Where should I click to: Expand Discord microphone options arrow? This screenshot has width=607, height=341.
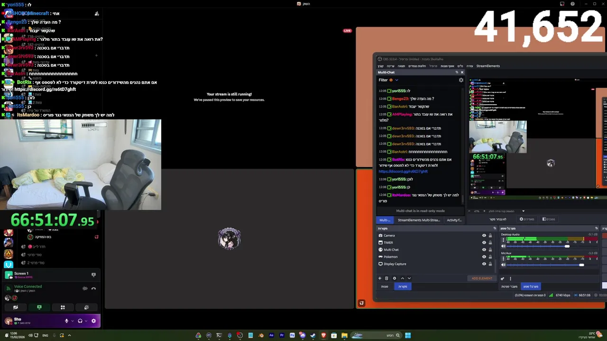tap(72, 321)
